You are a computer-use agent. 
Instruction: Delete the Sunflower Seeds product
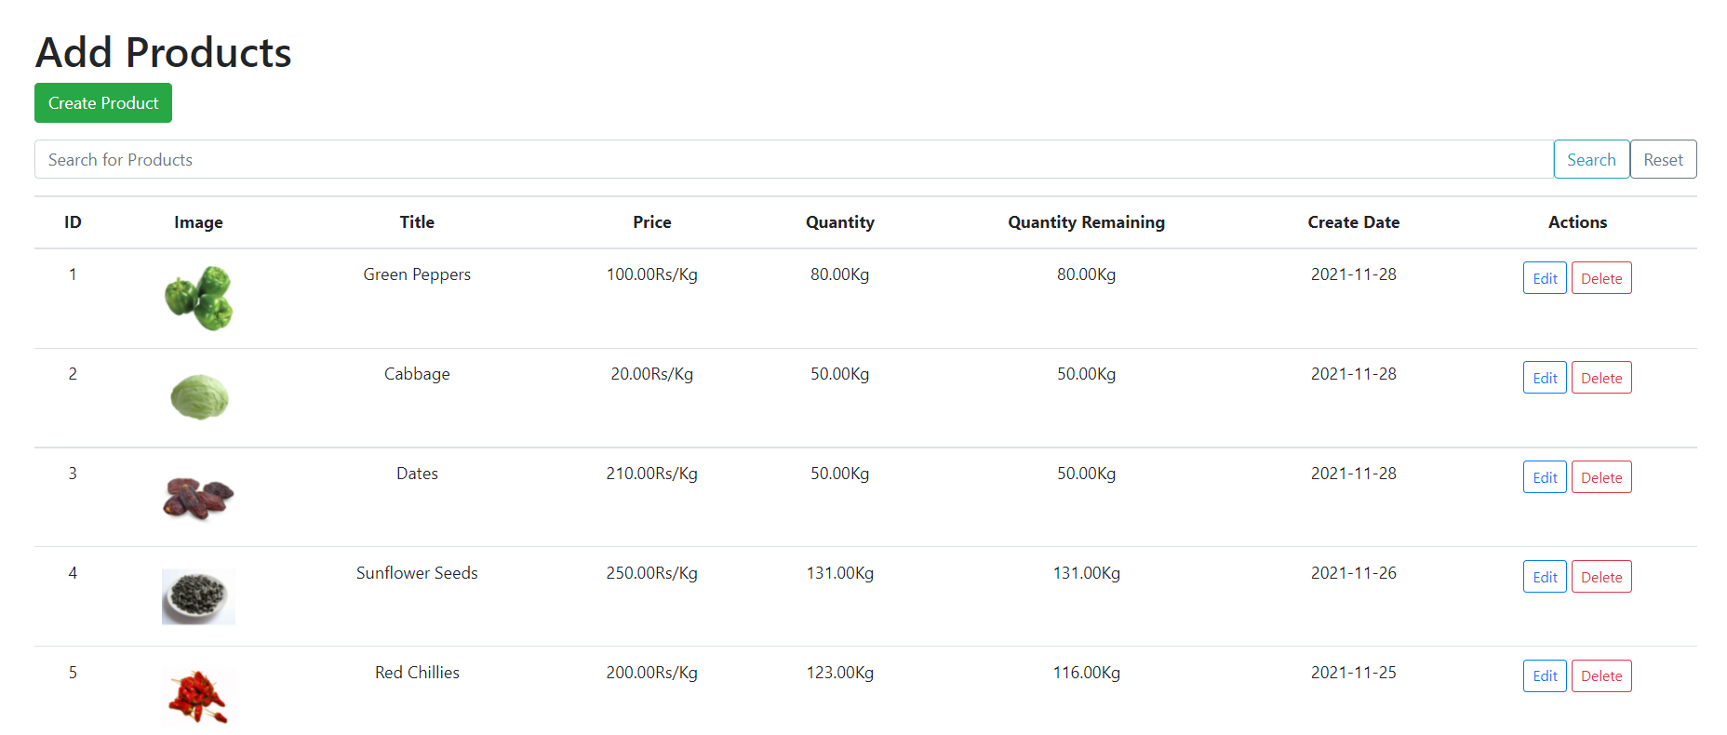click(1601, 576)
